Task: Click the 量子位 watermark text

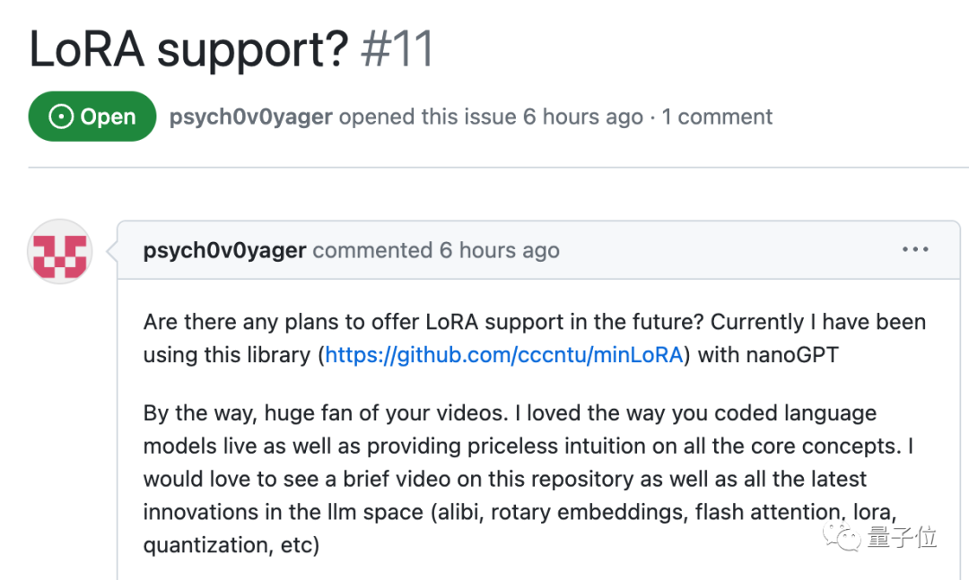Action: (x=902, y=537)
